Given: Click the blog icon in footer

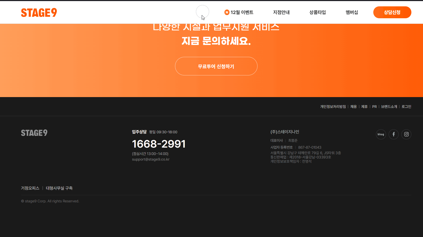Looking at the screenshot, I should pyautogui.click(x=381, y=134).
